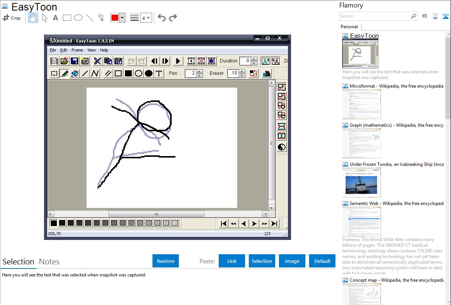Swap foreground and background colors icon

coord(253,73)
